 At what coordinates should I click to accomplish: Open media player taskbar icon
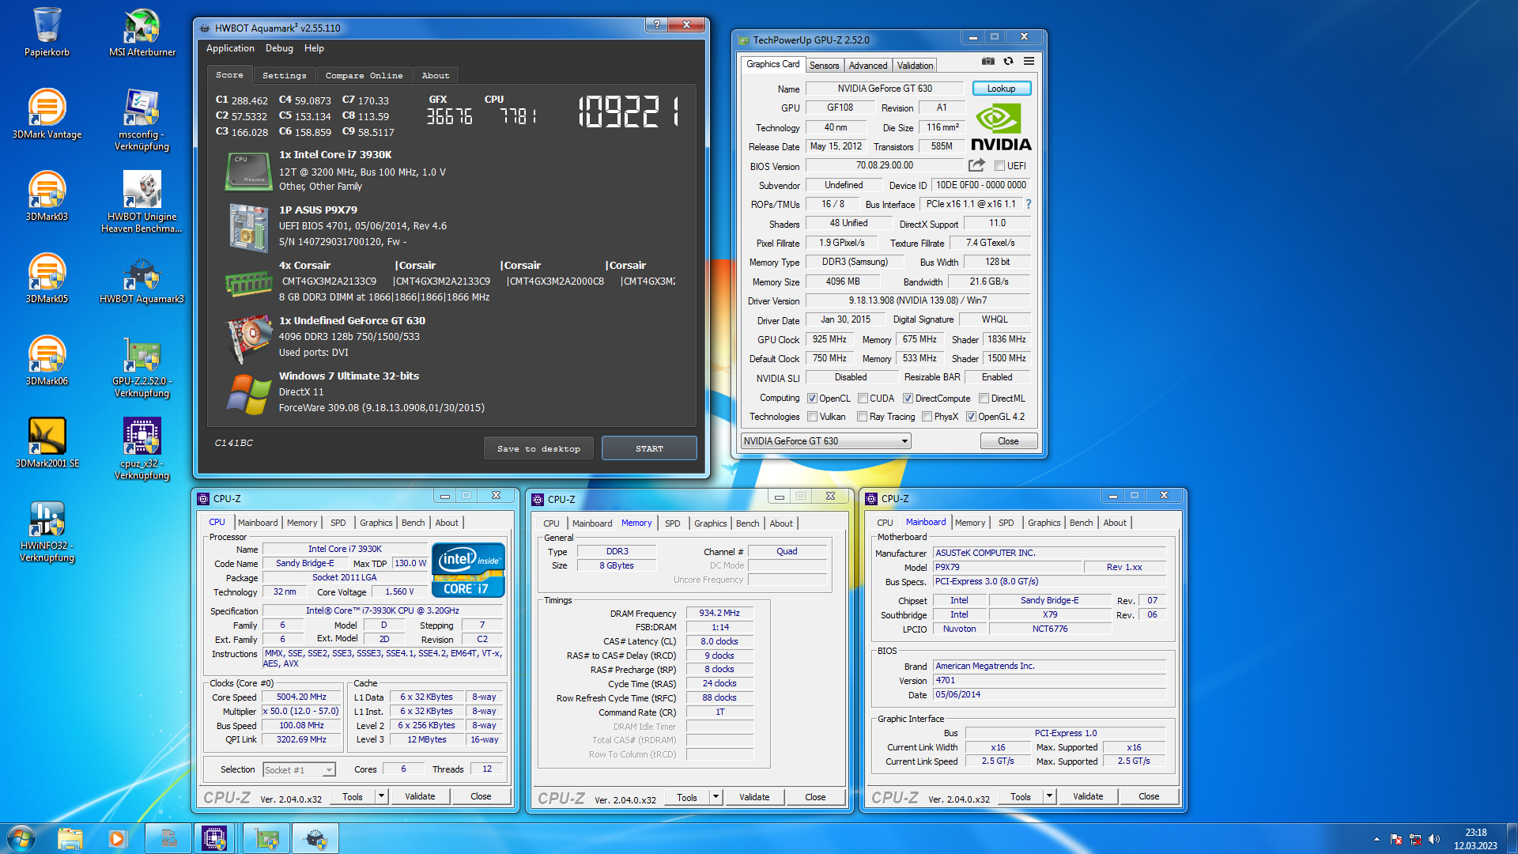(x=117, y=838)
